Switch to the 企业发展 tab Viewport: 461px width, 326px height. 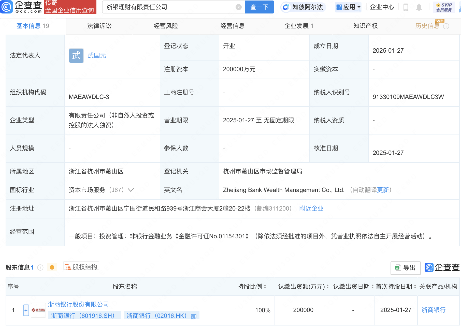pos(299,26)
